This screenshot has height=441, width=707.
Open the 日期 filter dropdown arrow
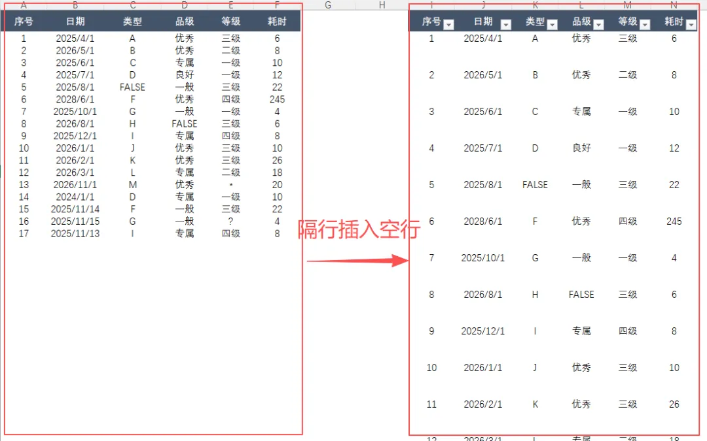506,25
